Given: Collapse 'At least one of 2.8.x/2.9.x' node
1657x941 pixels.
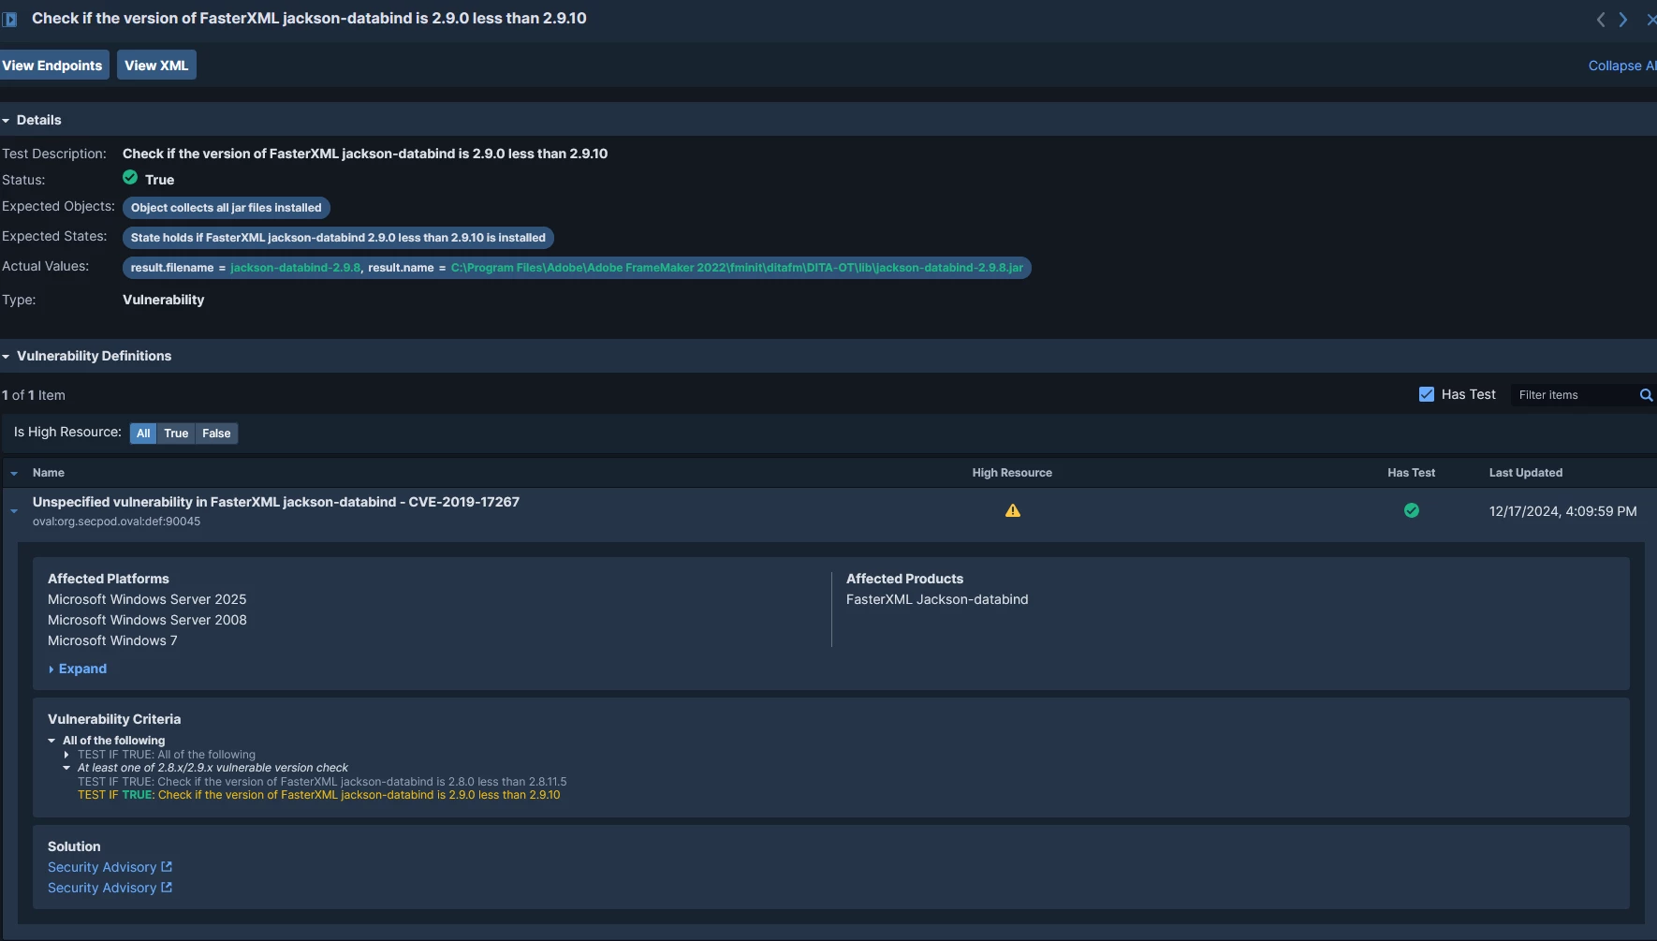Looking at the screenshot, I should coord(66,768).
